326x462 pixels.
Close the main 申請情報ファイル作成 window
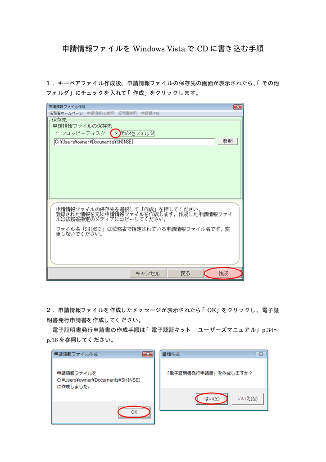237,106
